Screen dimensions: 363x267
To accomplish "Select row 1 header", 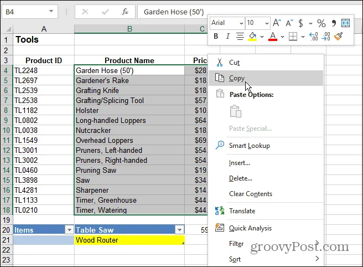I will (x=6, y=40).
